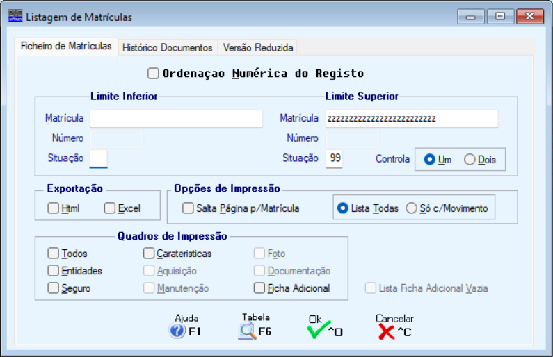Focus the Limite Superior Situação field

pos(334,158)
